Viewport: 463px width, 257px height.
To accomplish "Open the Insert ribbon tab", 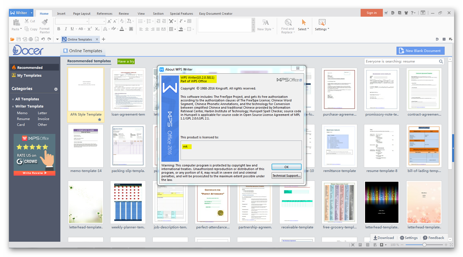I will pyautogui.click(x=61, y=14).
